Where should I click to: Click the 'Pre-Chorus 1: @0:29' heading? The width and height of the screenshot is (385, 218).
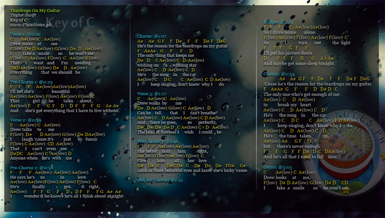click(31, 82)
